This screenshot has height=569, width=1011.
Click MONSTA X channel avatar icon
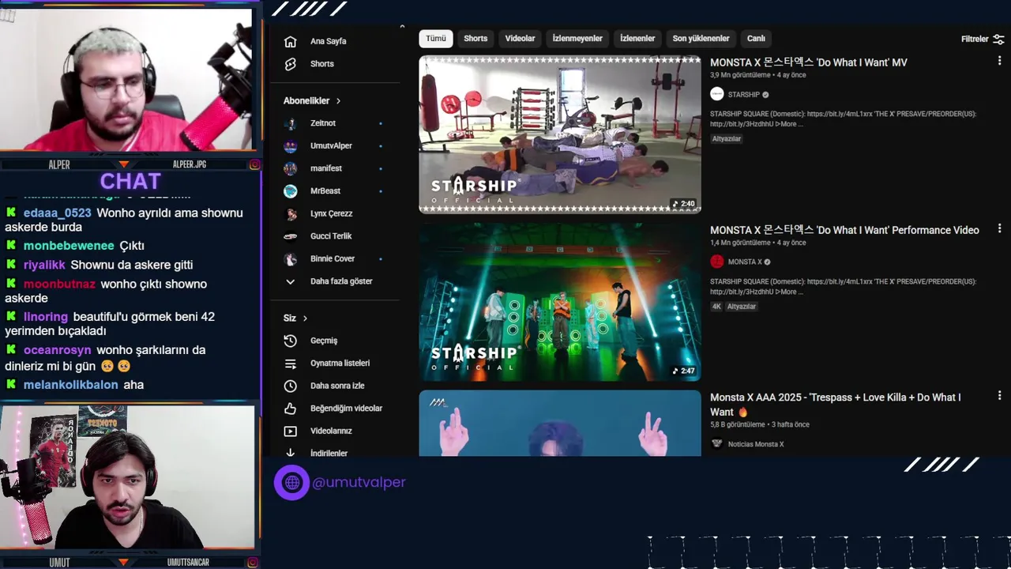[x=716, y=262]
